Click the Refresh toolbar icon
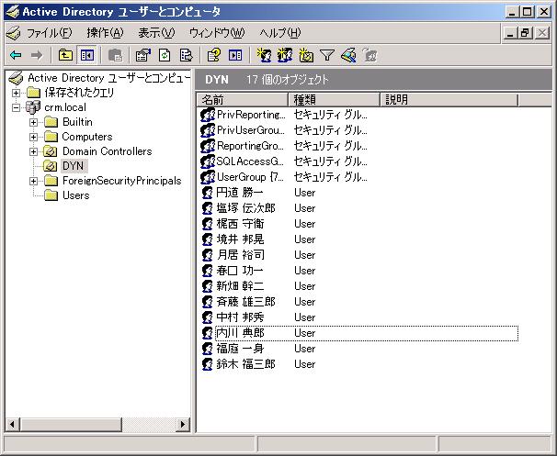Image resolution: width=557 pixels, height=456 pixels. (x=165, y=56)
